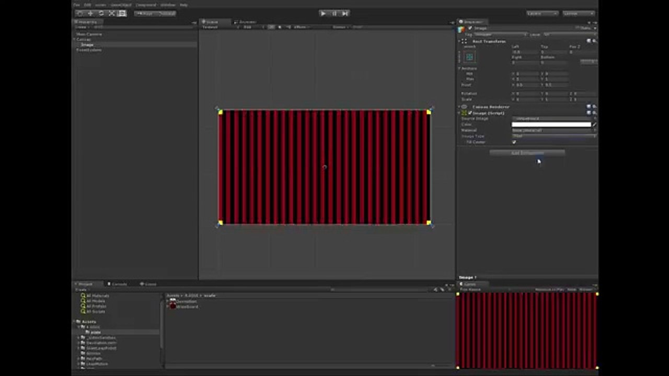The height and width of the screenshot is (376, 669).
Task: Select the Move tool in toolbar
Action: pyautogui.click(x=90, y=13)
